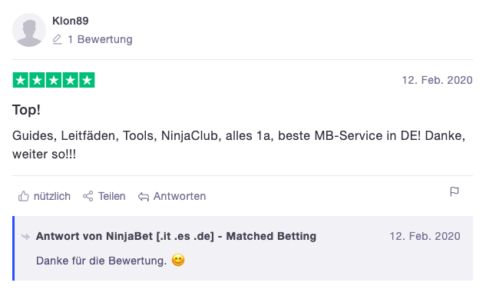Click the review text about Guides and Leitfäden
This screenshot has height=296, width=486.
click(x=239, y=145)
